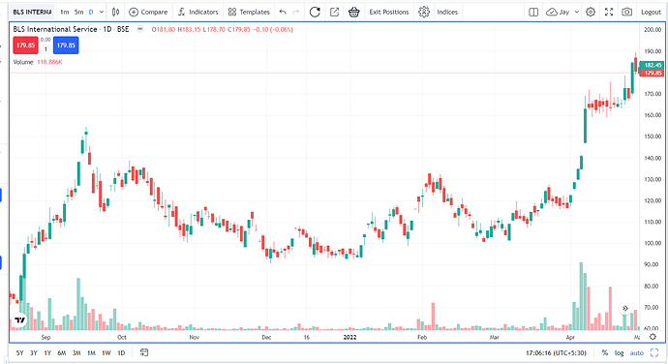Select the 1D date range
This screenshot has width=668, height=364.
pos(121,353)
